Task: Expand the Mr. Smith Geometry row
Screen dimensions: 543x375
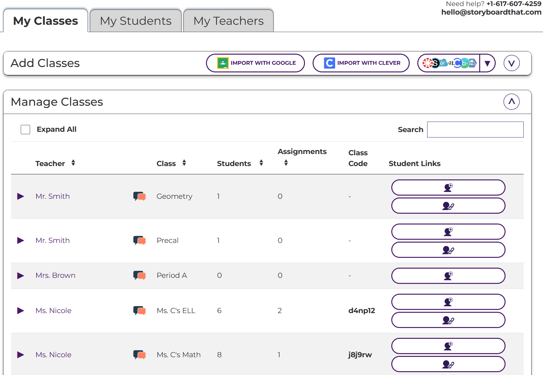Action: [x=21, y=196]
